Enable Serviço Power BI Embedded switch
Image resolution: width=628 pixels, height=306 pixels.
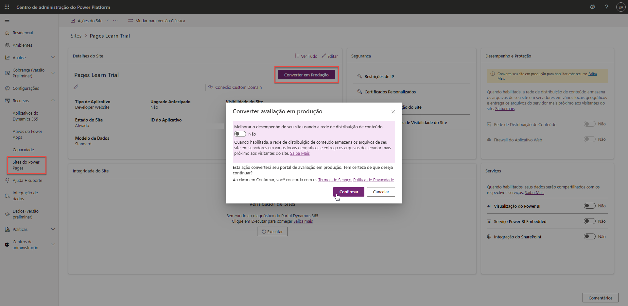click(x=590, y=221)
